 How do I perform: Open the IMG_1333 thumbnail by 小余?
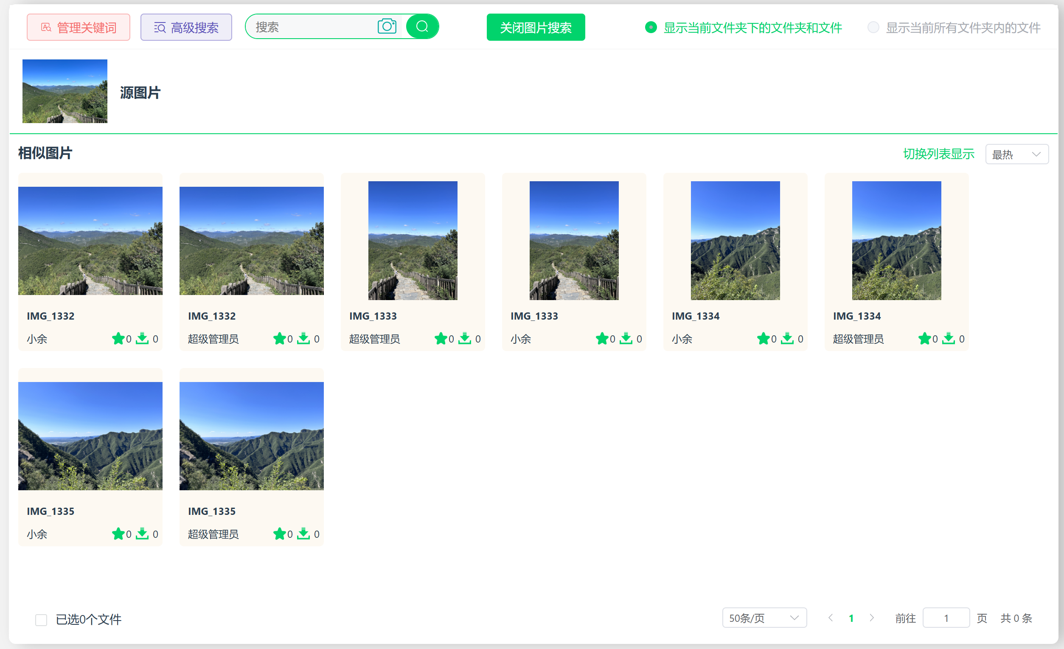pyautogui.click(x=574, y=241)
